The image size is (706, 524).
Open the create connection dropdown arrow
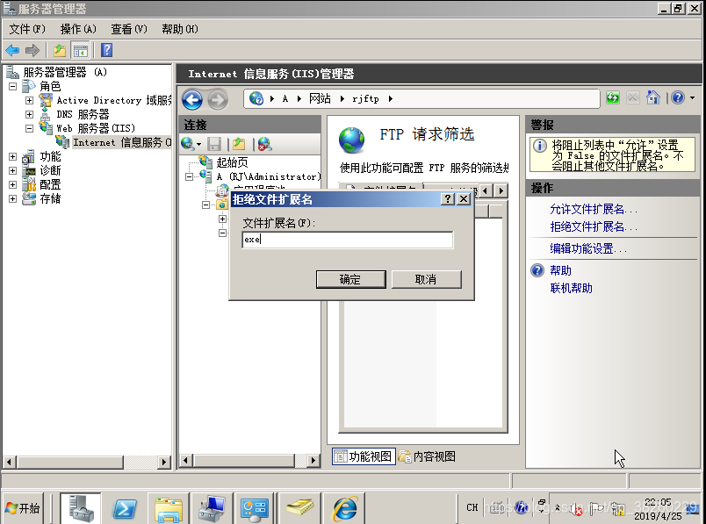(x=198, y=145)
